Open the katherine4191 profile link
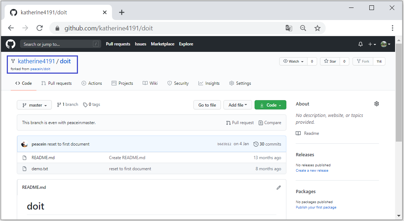The height and width of the screenshot is (221, 404). pyautogui.click(x=36, y=61)
